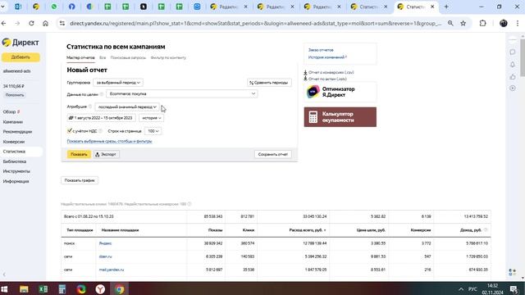Expand the tab search chevron in Chrome
Image resolution: width=525 pixels, height=295 pixels.
[x=3, y=7]
